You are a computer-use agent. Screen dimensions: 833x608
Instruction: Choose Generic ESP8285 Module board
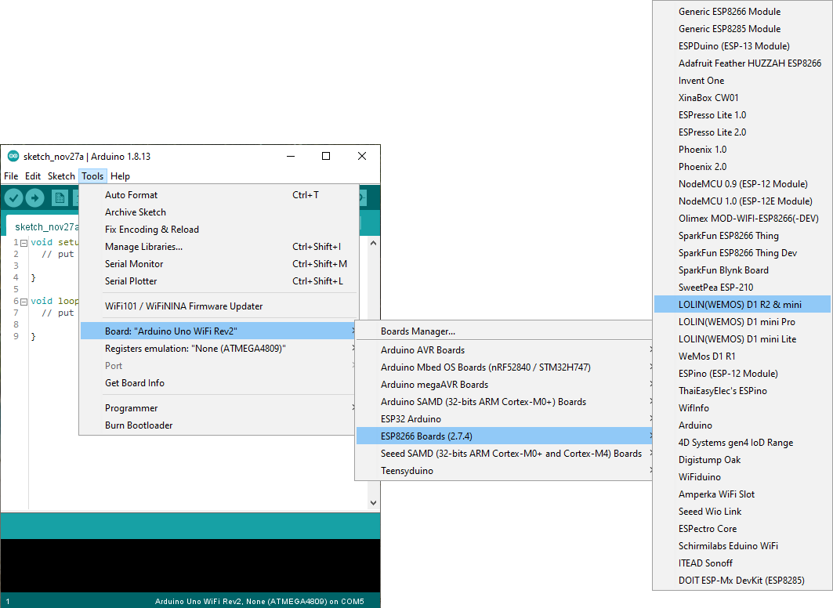[742, 29]
